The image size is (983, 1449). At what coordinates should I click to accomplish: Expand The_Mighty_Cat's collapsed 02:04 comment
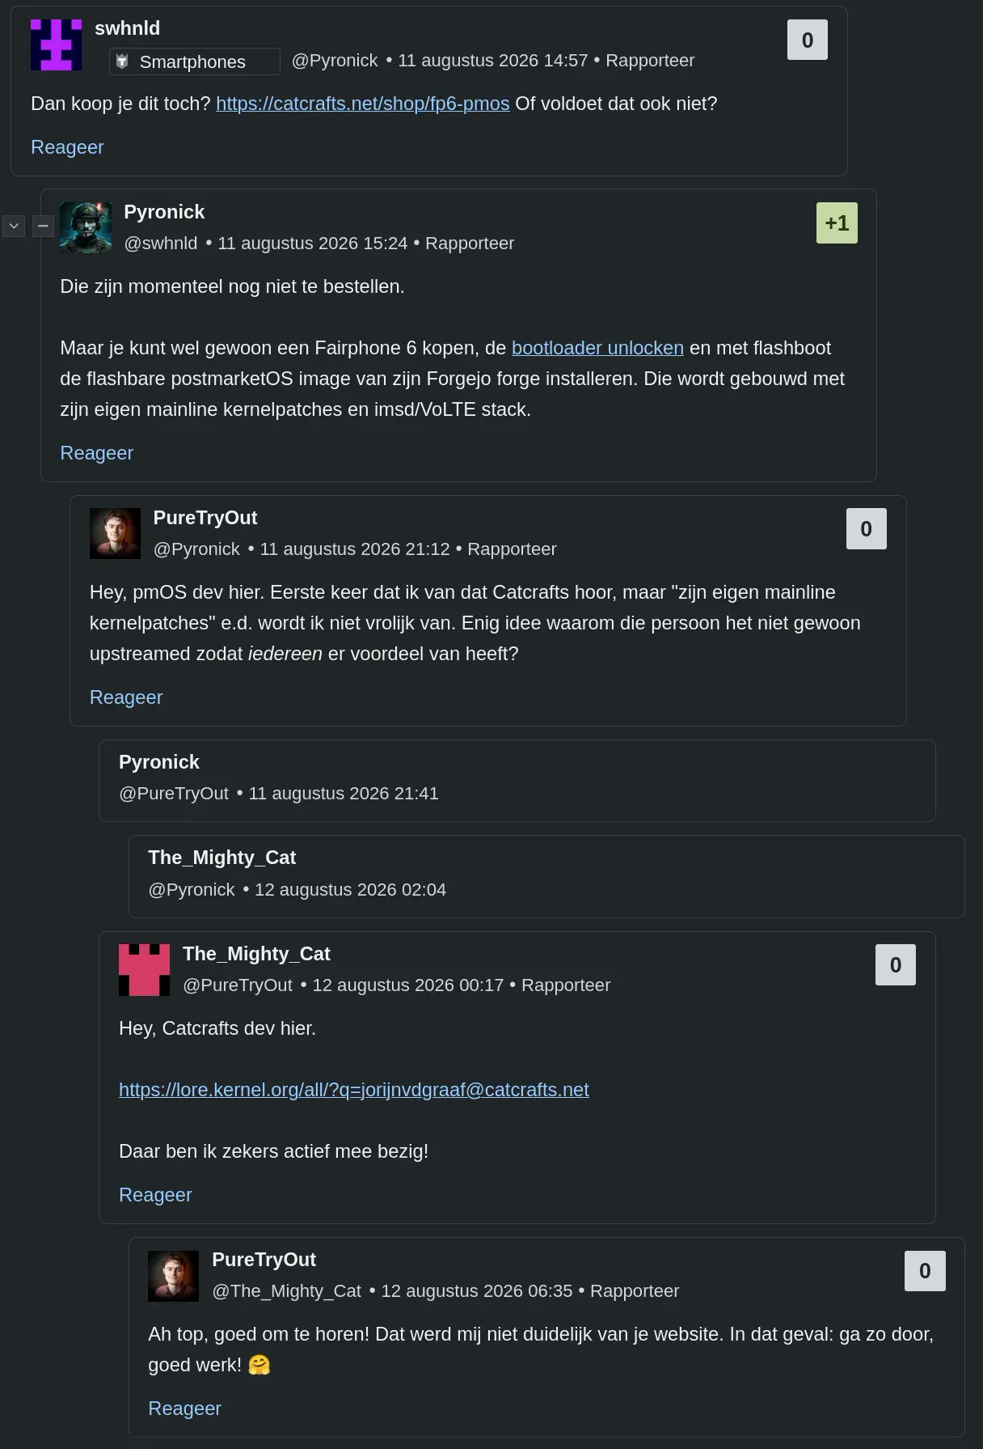click(x=546, y=876)
